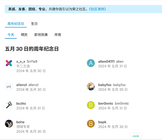Screen dimensions: 162x140
Task: Open the bnr0nntc username link
Action: pyautogui.click(x=106, y=104)
